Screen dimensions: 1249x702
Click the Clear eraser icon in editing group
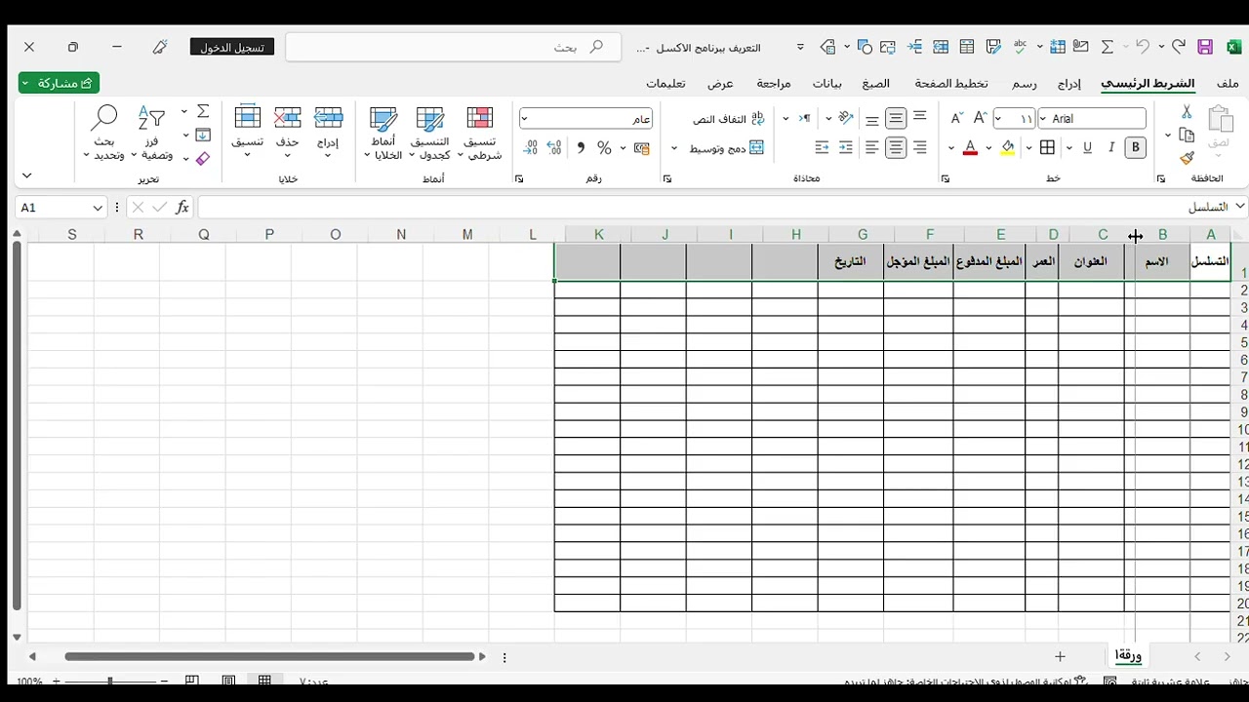click(203, 159)
